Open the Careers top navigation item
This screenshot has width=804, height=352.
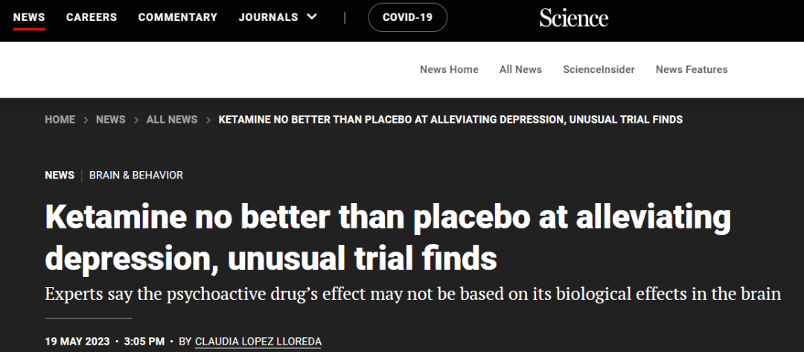click(x=92, y=17)
